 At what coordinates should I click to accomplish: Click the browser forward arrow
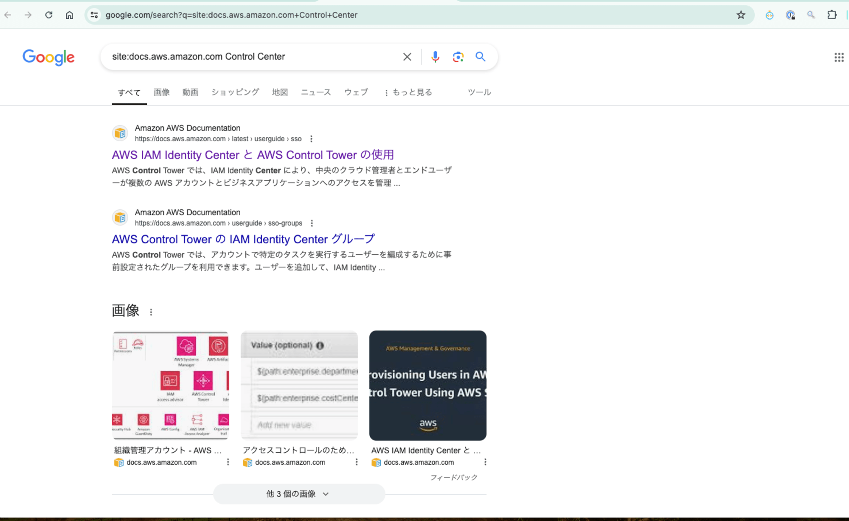(28, 15)
